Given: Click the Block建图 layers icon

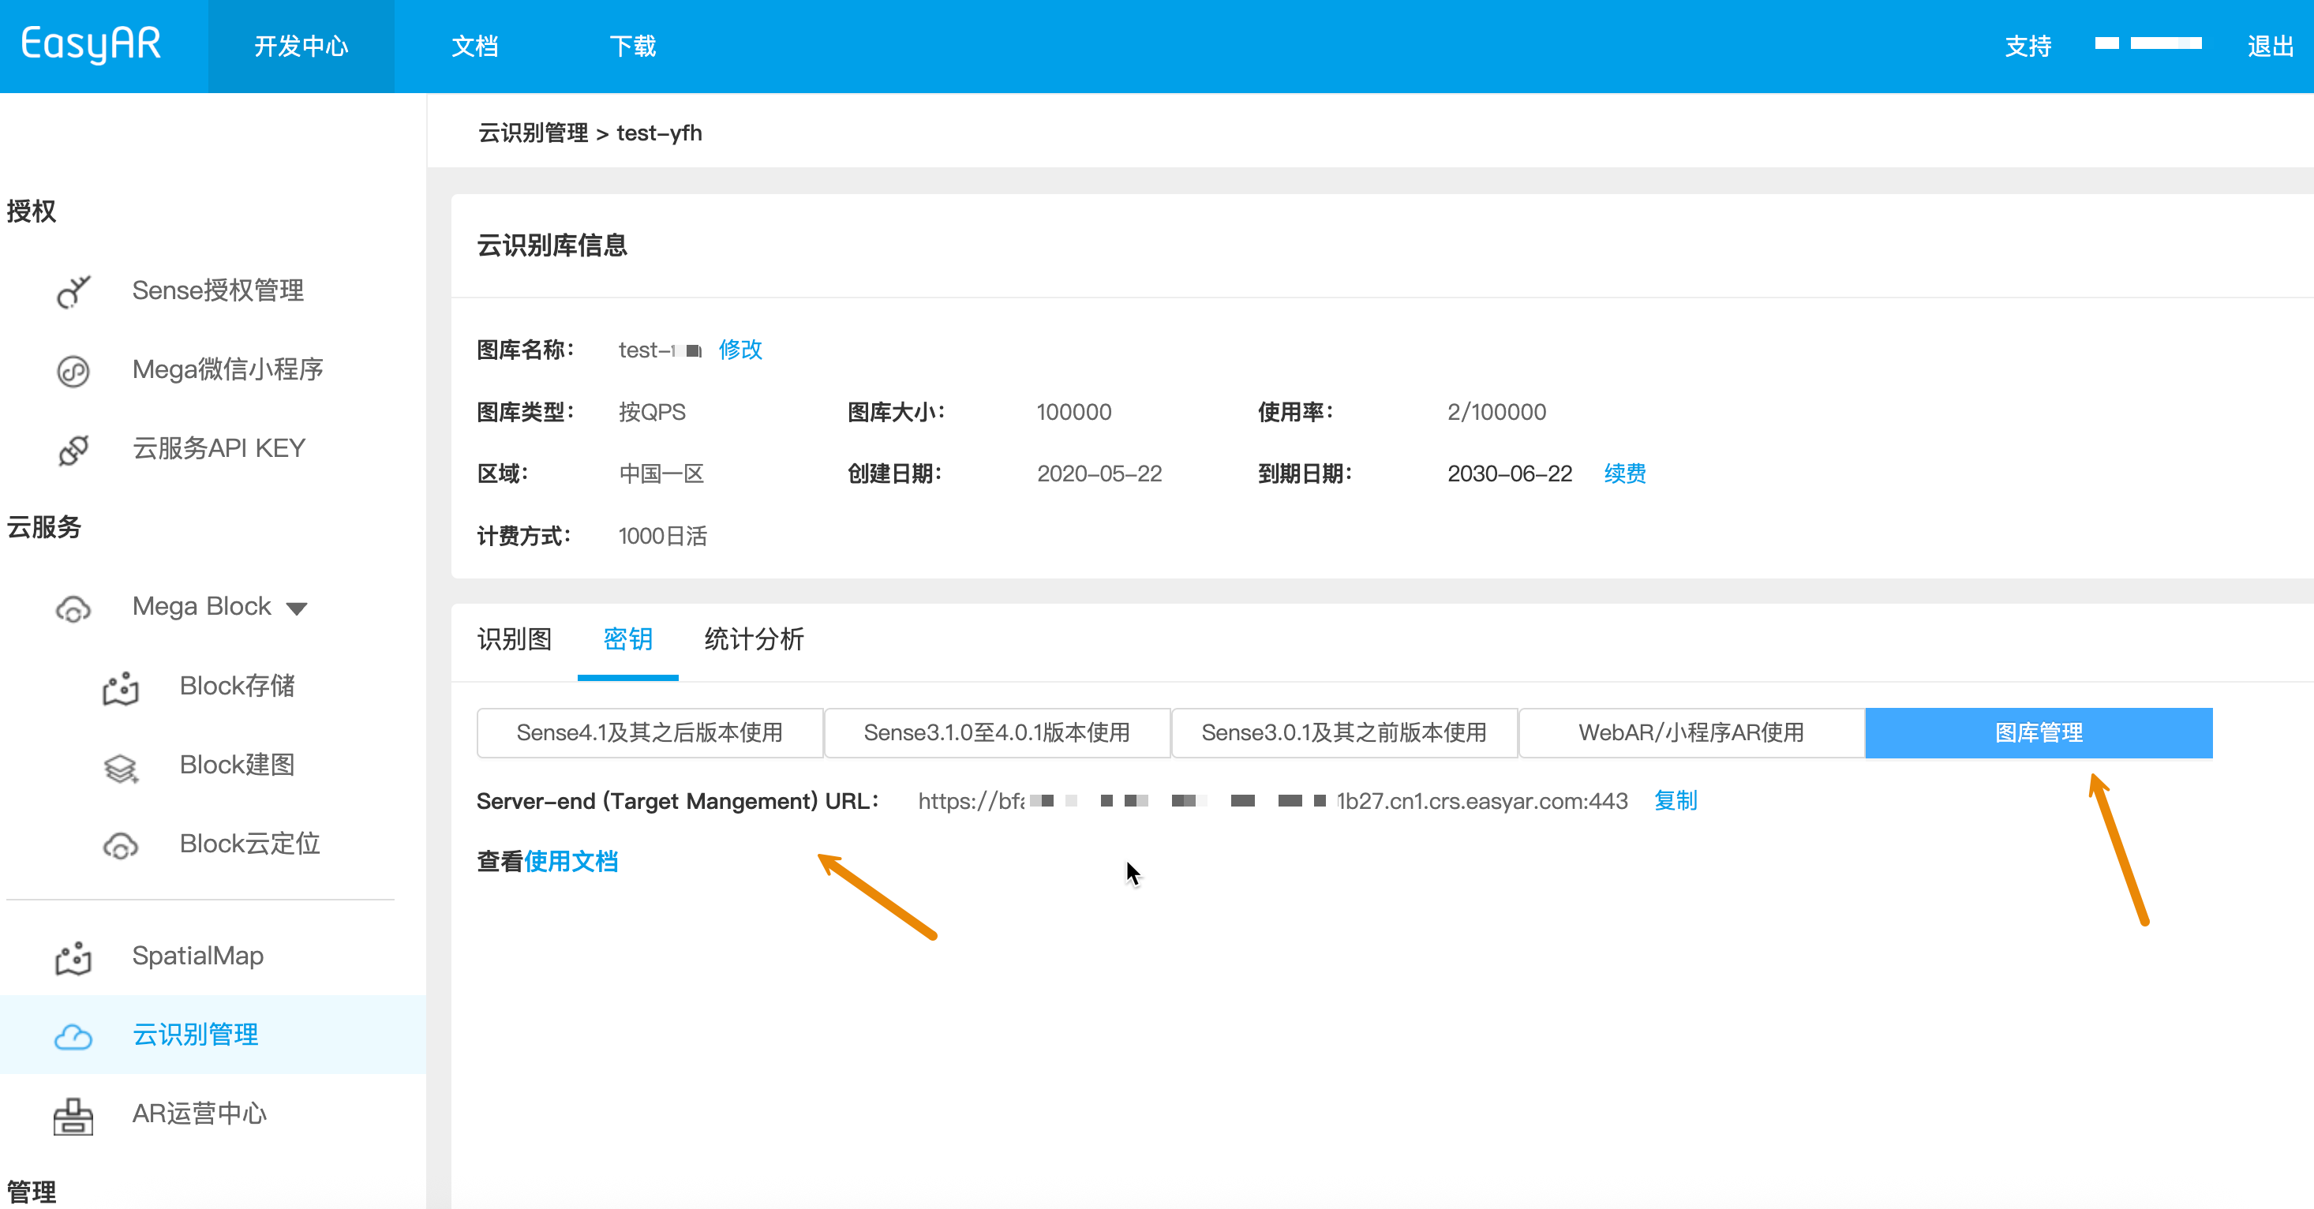Looking at the screenshot, I should (122, 767).
